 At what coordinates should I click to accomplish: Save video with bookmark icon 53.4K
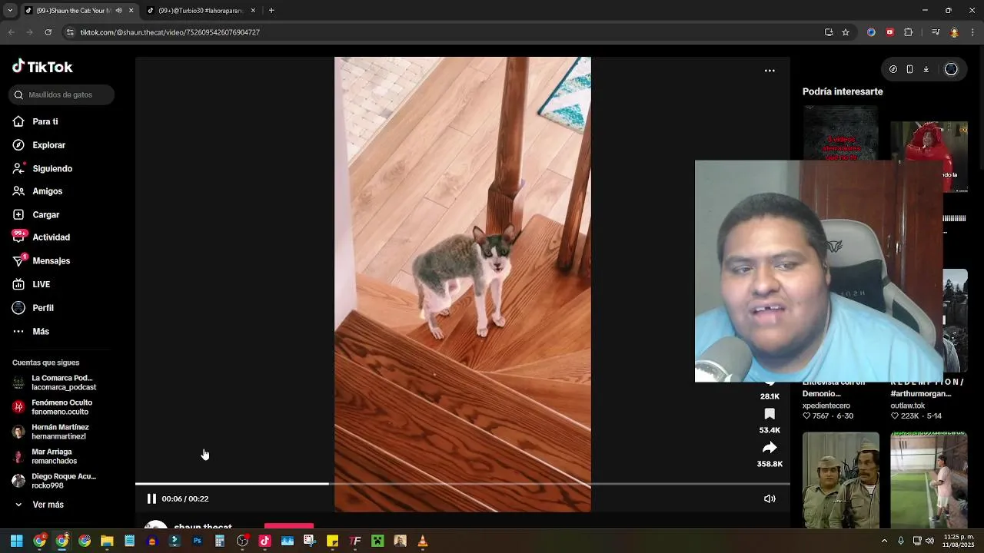[x=770, y=415]
